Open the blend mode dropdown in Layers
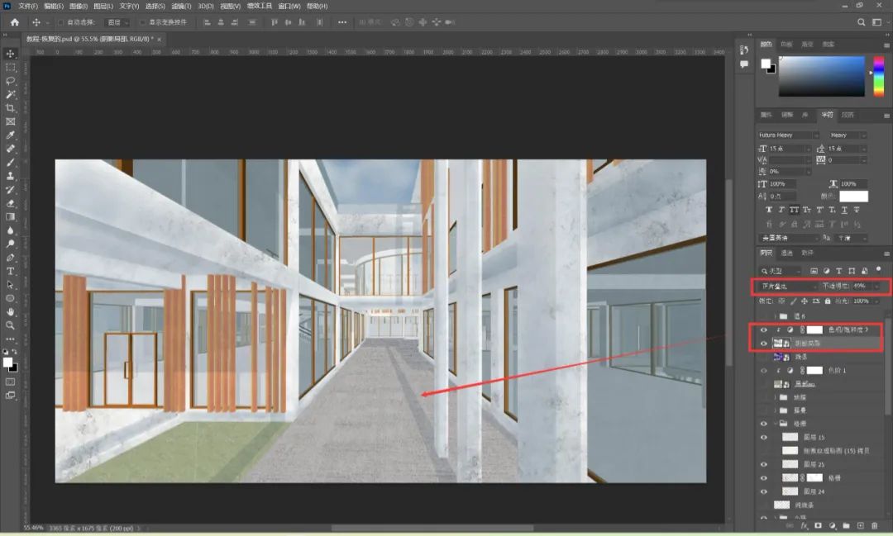 [788, 287]
